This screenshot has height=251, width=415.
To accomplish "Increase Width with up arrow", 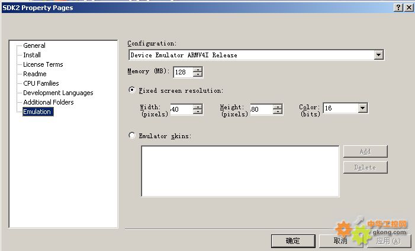I will tap(198, 107).
